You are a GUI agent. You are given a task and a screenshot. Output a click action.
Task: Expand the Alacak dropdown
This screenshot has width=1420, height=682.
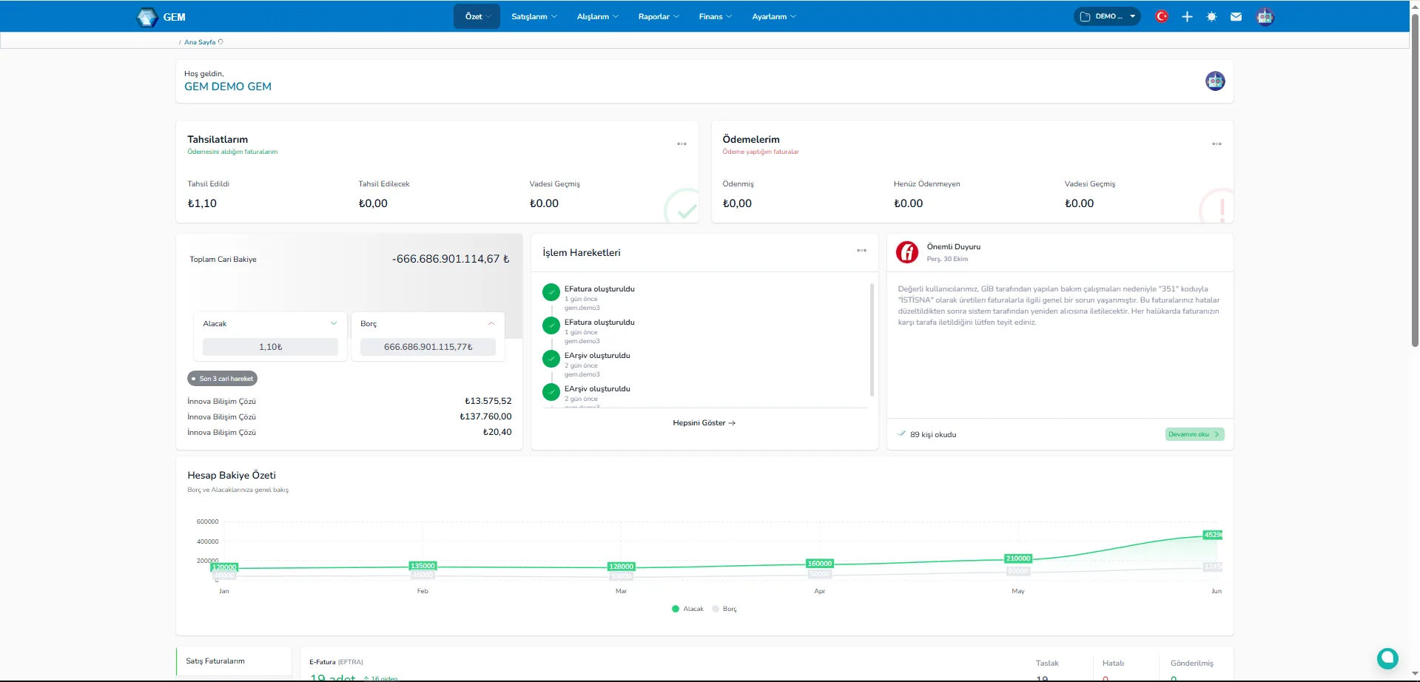333,323
